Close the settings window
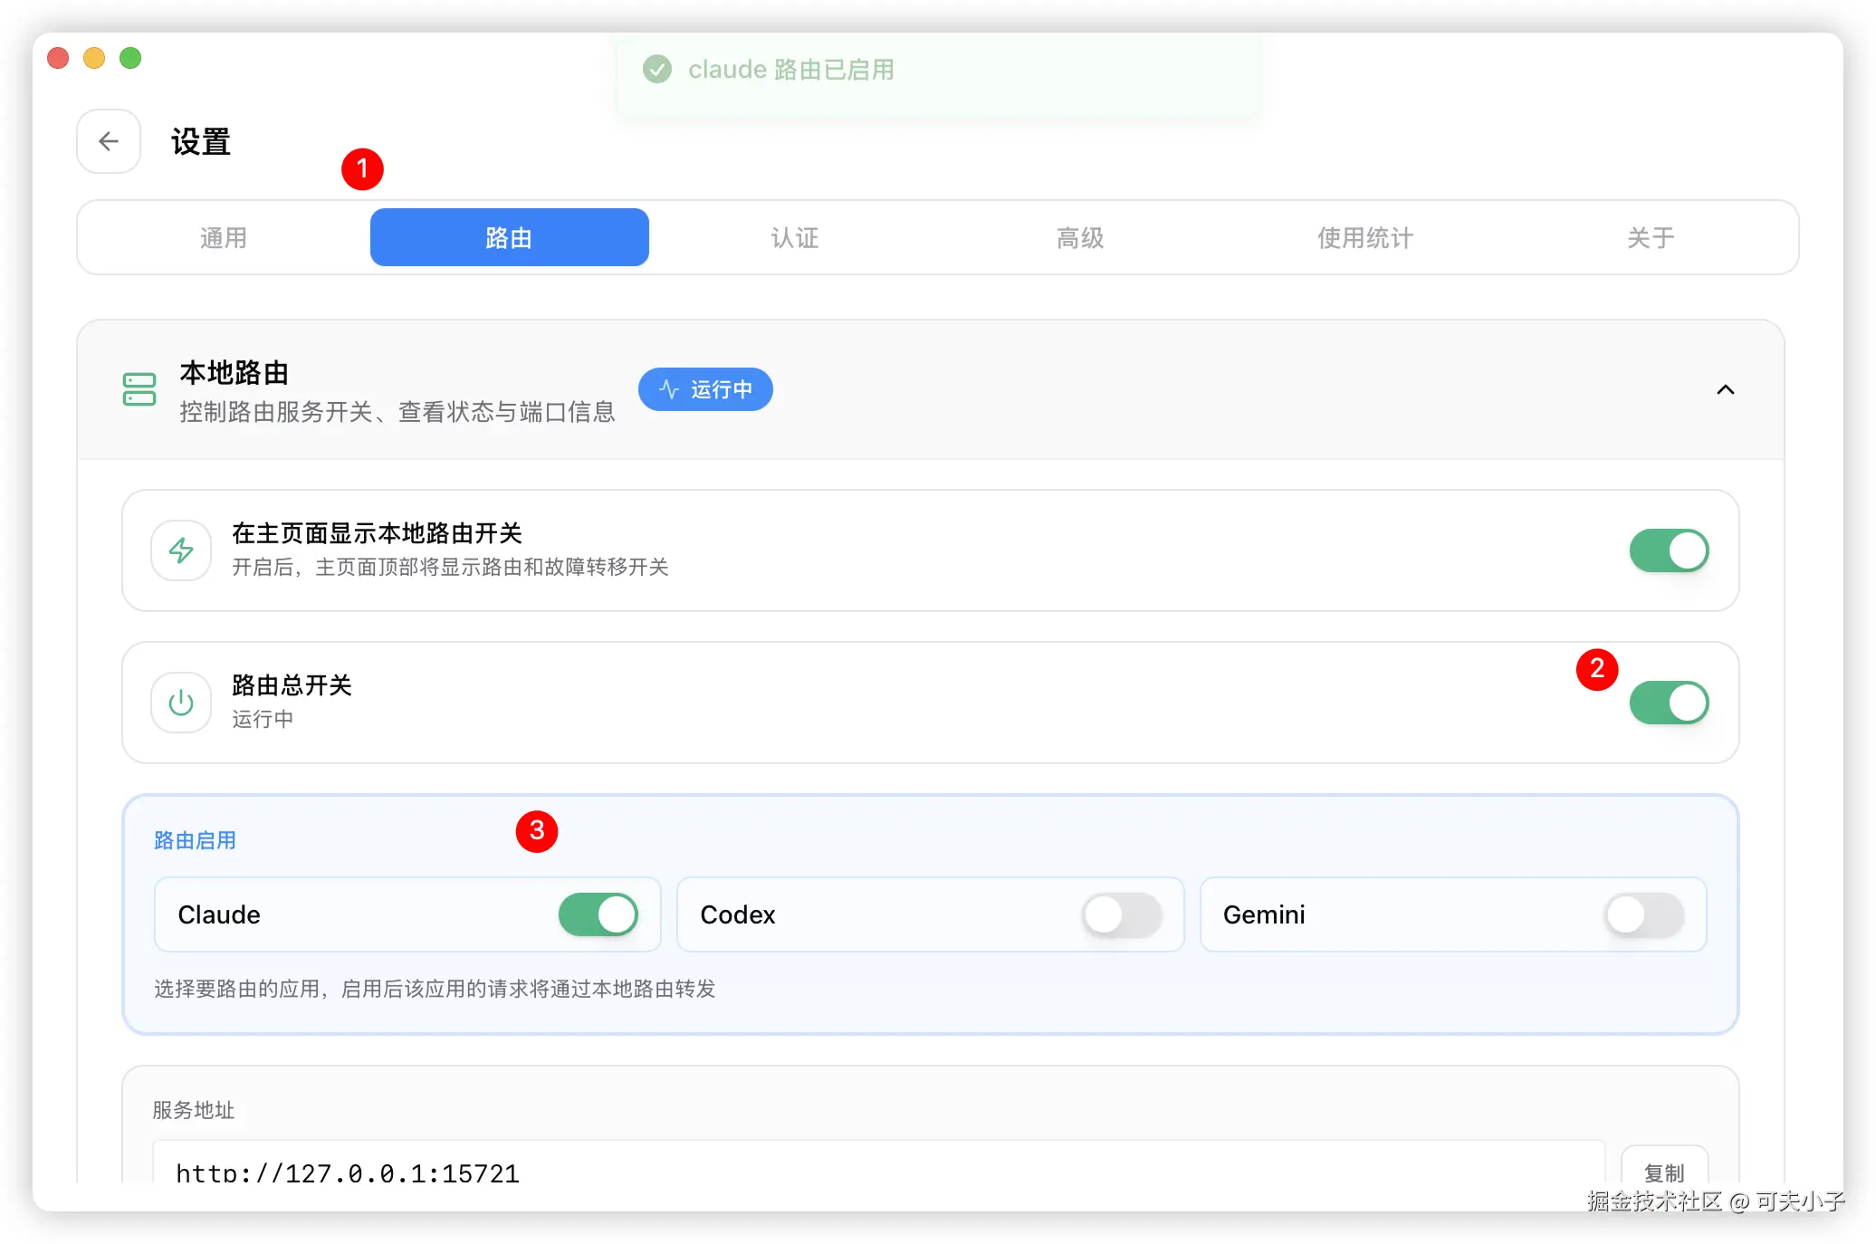Image resolution: width=1876 pixels, height=1244 pixels. (x=58, y=58)
